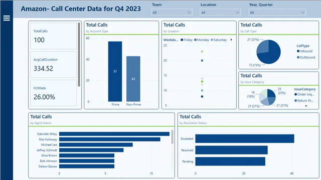This screenshot has width=321, height=180.
Task: Click the 'by Resolution Status' subtitle
Action: 193,123
